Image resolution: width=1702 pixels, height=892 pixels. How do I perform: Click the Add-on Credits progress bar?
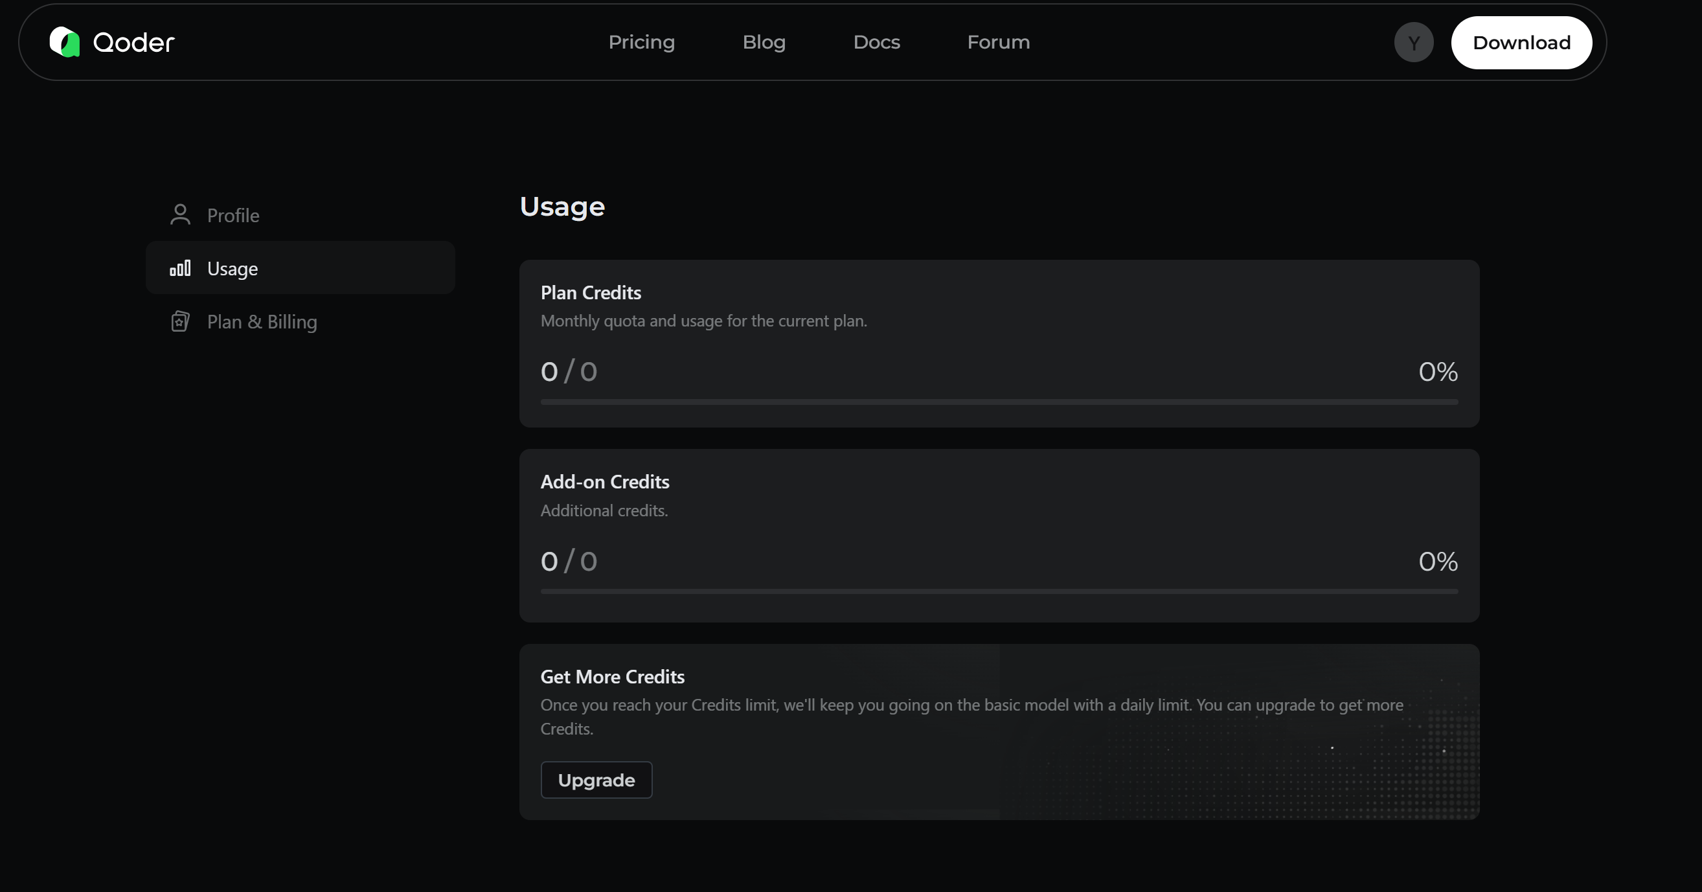point(999,591)
